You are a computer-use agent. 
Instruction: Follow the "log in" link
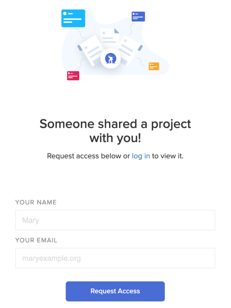pyautogui.click(x=141, y=156)
